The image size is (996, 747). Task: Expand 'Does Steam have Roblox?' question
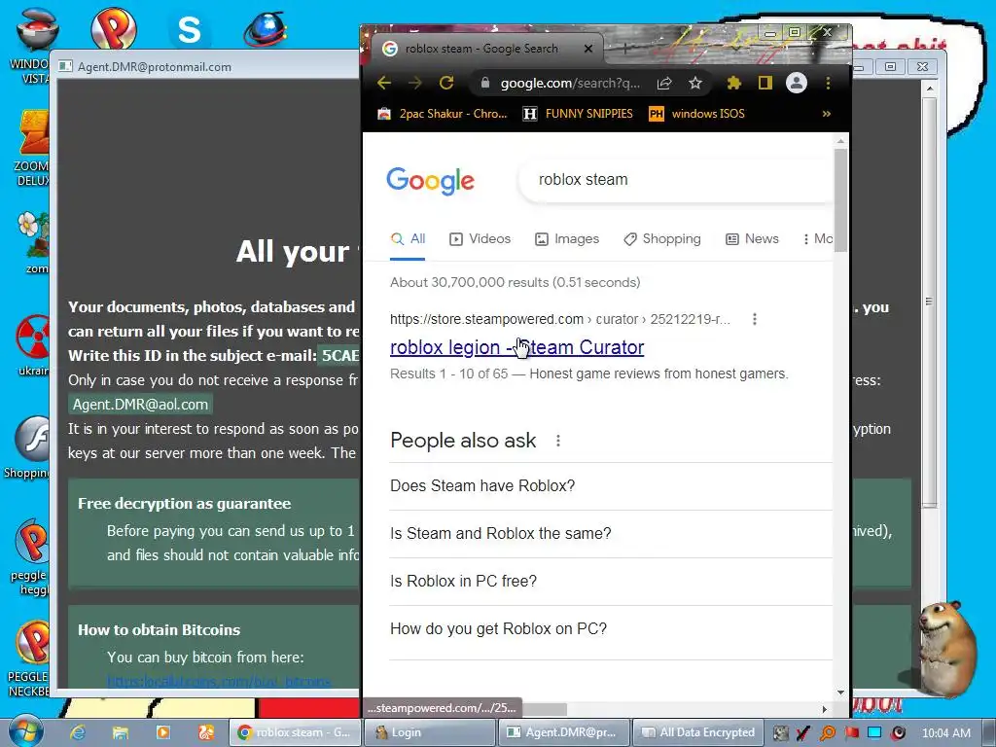(x=611, y=486)
